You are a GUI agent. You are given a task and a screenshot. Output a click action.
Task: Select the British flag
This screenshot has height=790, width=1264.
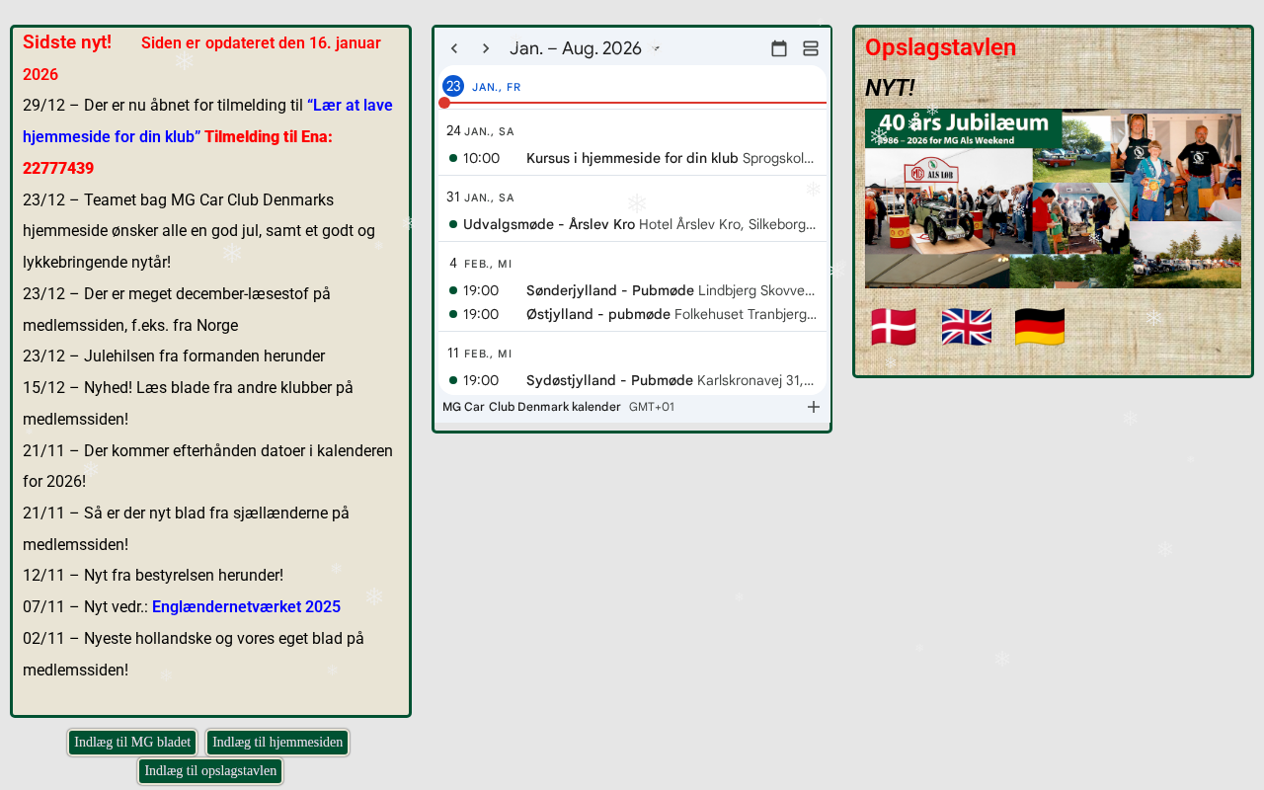coord(967,327)
